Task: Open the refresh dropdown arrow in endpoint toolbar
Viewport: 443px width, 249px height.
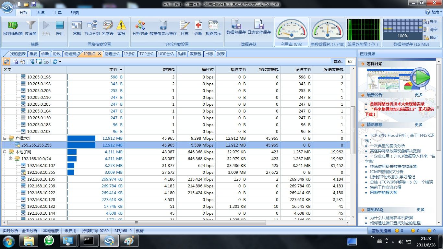Action: point(60,62)
